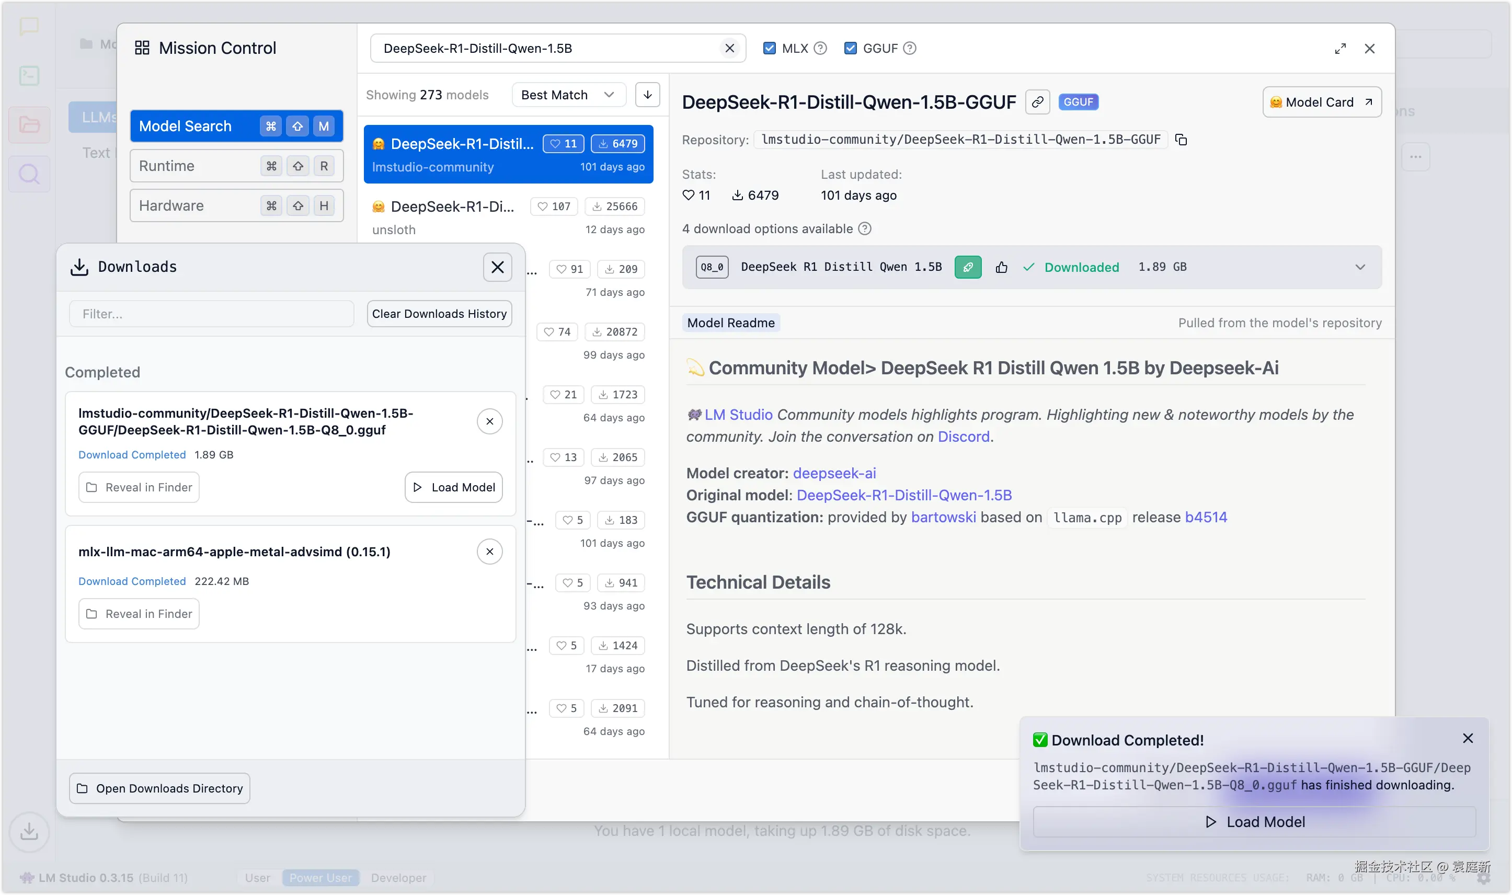1512x895 pixels.
Task: Open downloads icon at bottom left
Action: pyautogui.click(x=29, y=832)
